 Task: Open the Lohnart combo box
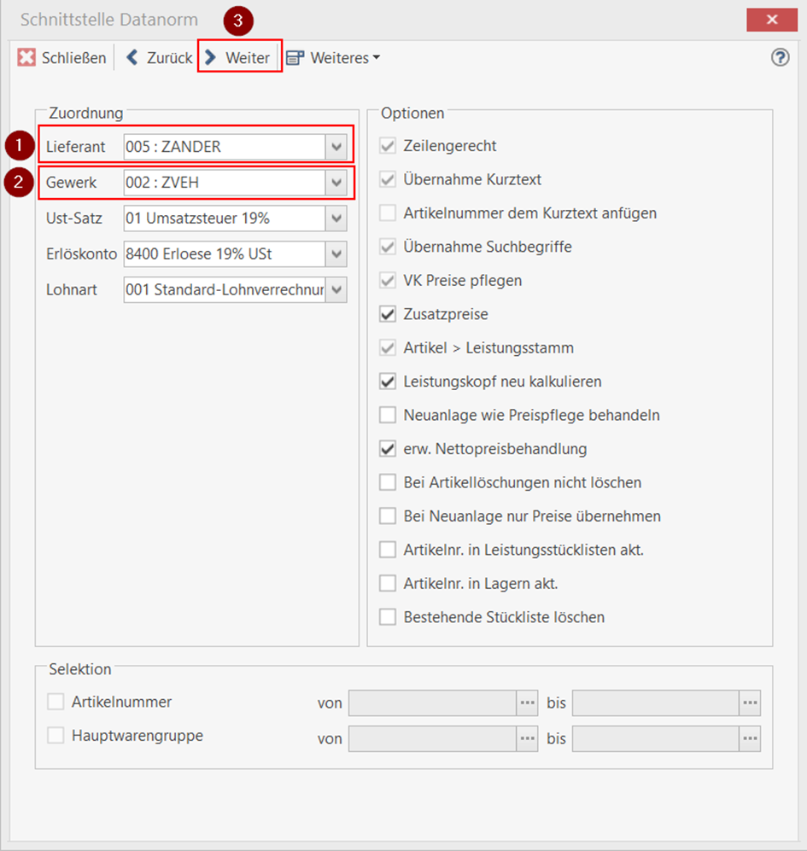click(336, 289)
